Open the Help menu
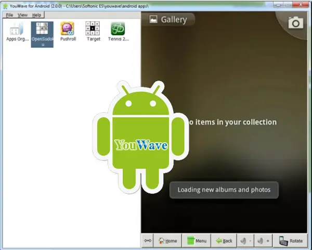 (x=36, y=15)
